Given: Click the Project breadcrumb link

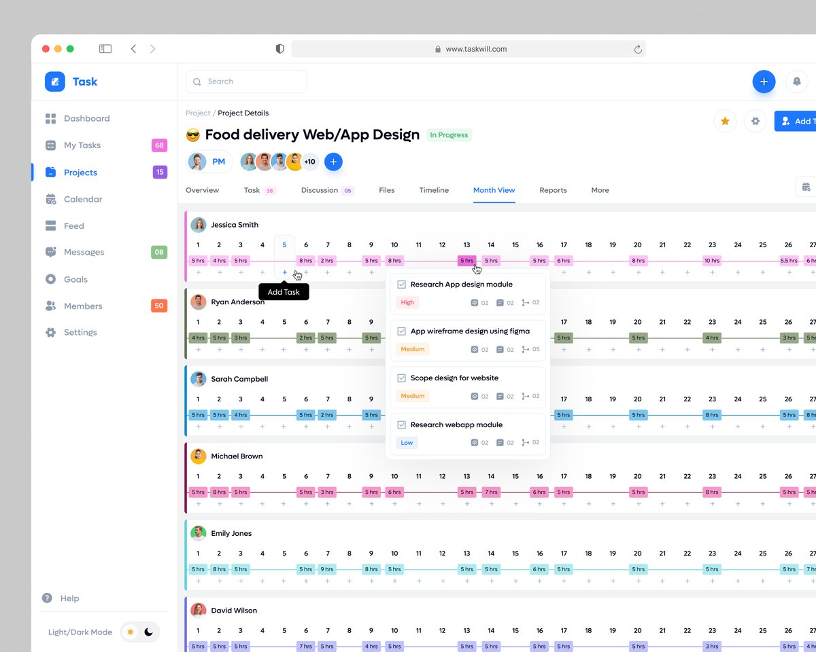Looking at the screenshot, I should (x=198, y=113).
